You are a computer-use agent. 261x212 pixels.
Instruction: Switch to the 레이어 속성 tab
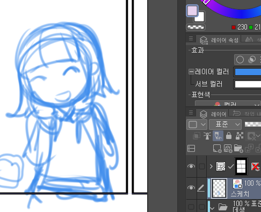point(219,40)
